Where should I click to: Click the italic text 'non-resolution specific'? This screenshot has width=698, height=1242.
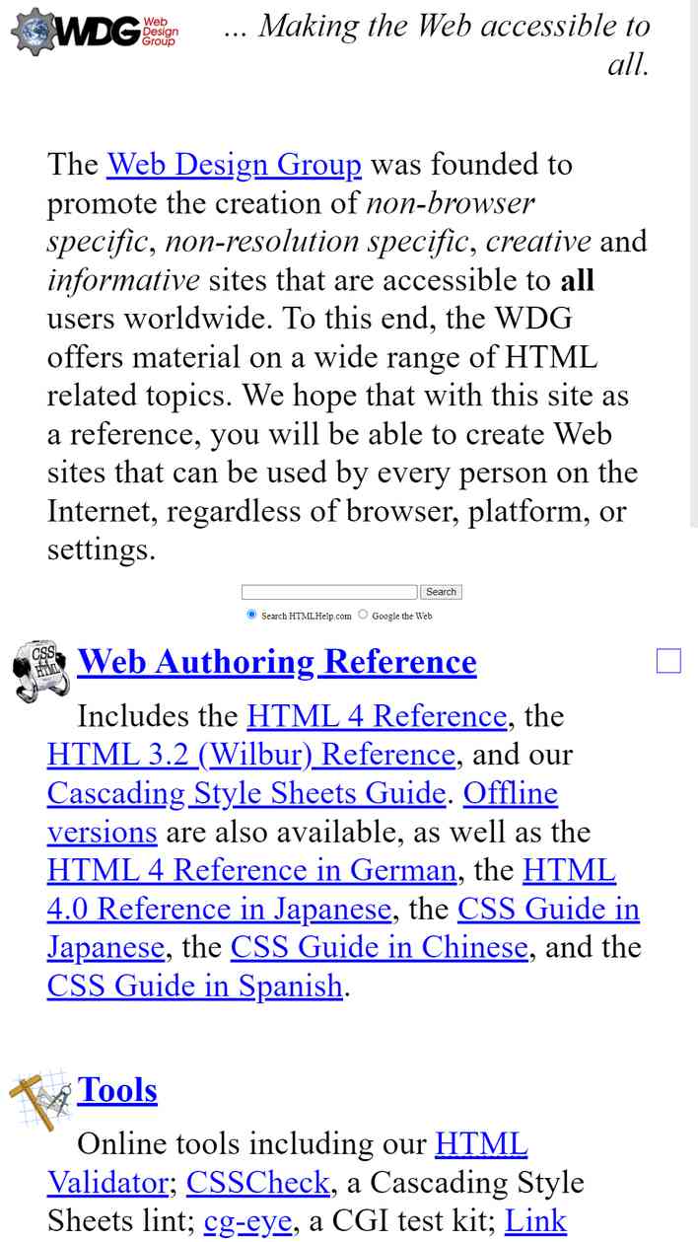316,242
